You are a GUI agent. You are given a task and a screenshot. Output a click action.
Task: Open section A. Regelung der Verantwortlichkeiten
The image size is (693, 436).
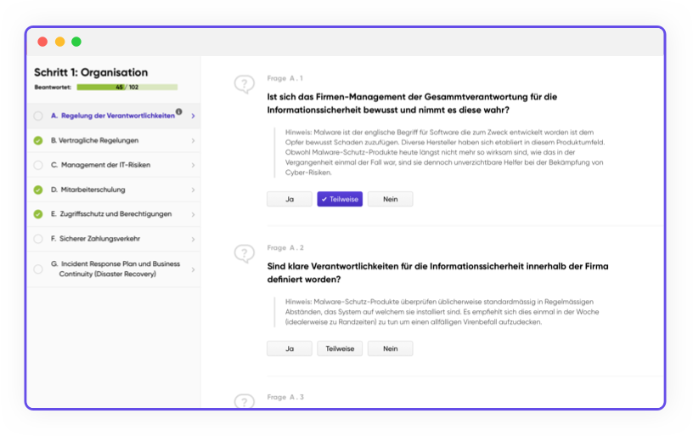(x=114, y=116)
